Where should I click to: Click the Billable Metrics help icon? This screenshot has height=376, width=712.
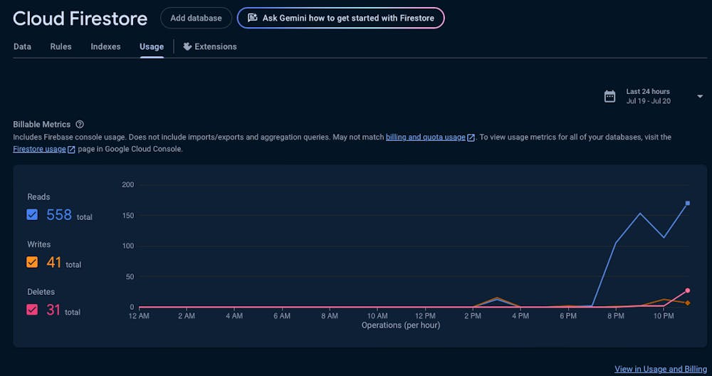click(80, 125)
